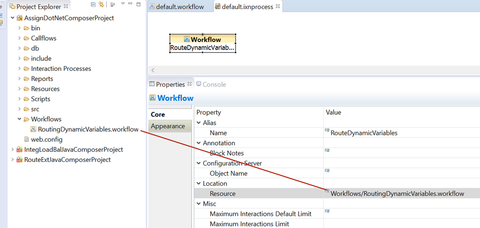Switch to default.workflow editor tab
The image size is (480, 228).
tap(180, 7)
